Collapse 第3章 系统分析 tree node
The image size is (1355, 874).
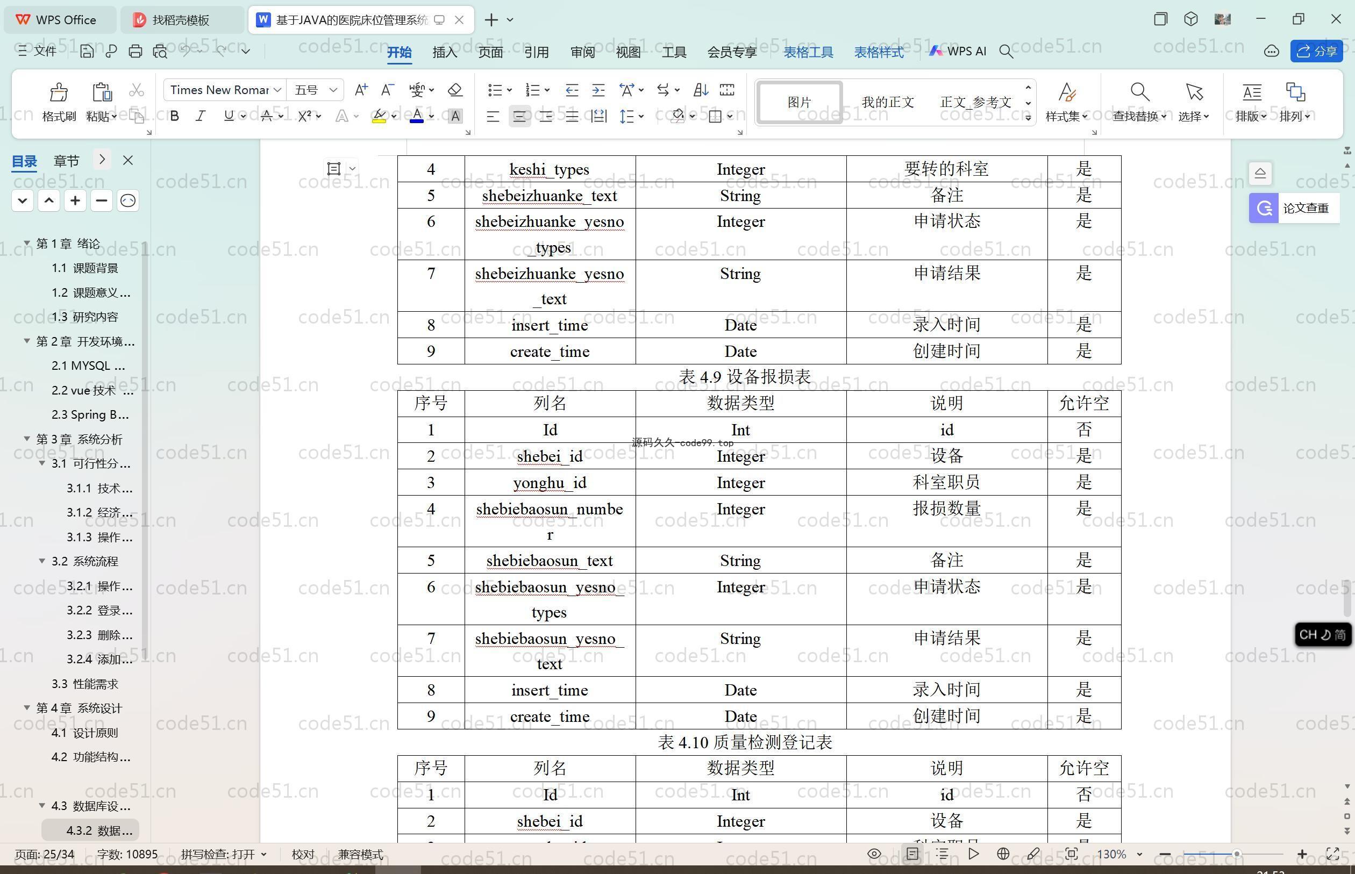tap(27, 439)
